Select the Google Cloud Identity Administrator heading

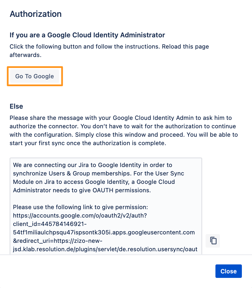[x=87, y=35]
